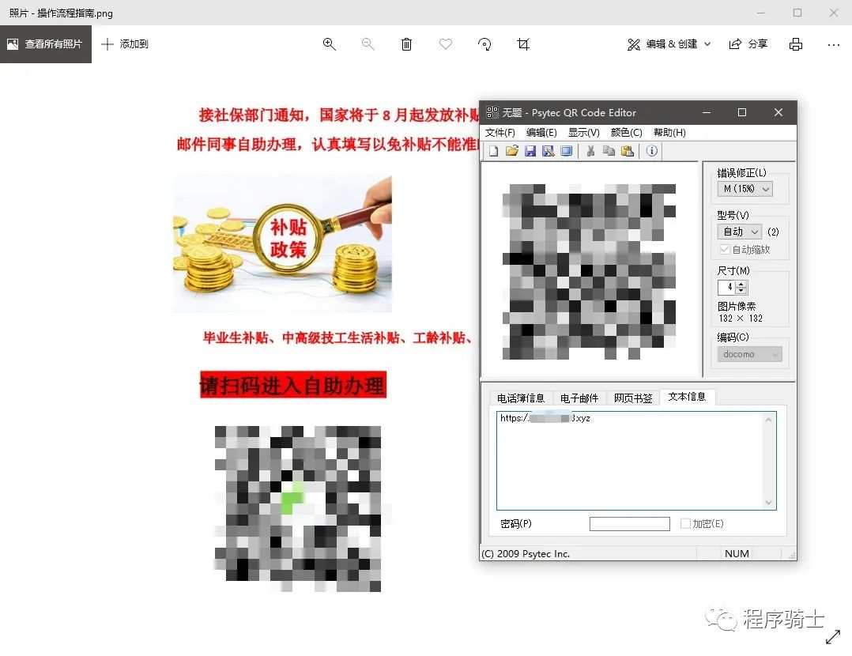Image resolution: width=852 pixels, height=656 pixels.
Task: Open the info dialog via the (i) icon
Action: coord(651,151)
